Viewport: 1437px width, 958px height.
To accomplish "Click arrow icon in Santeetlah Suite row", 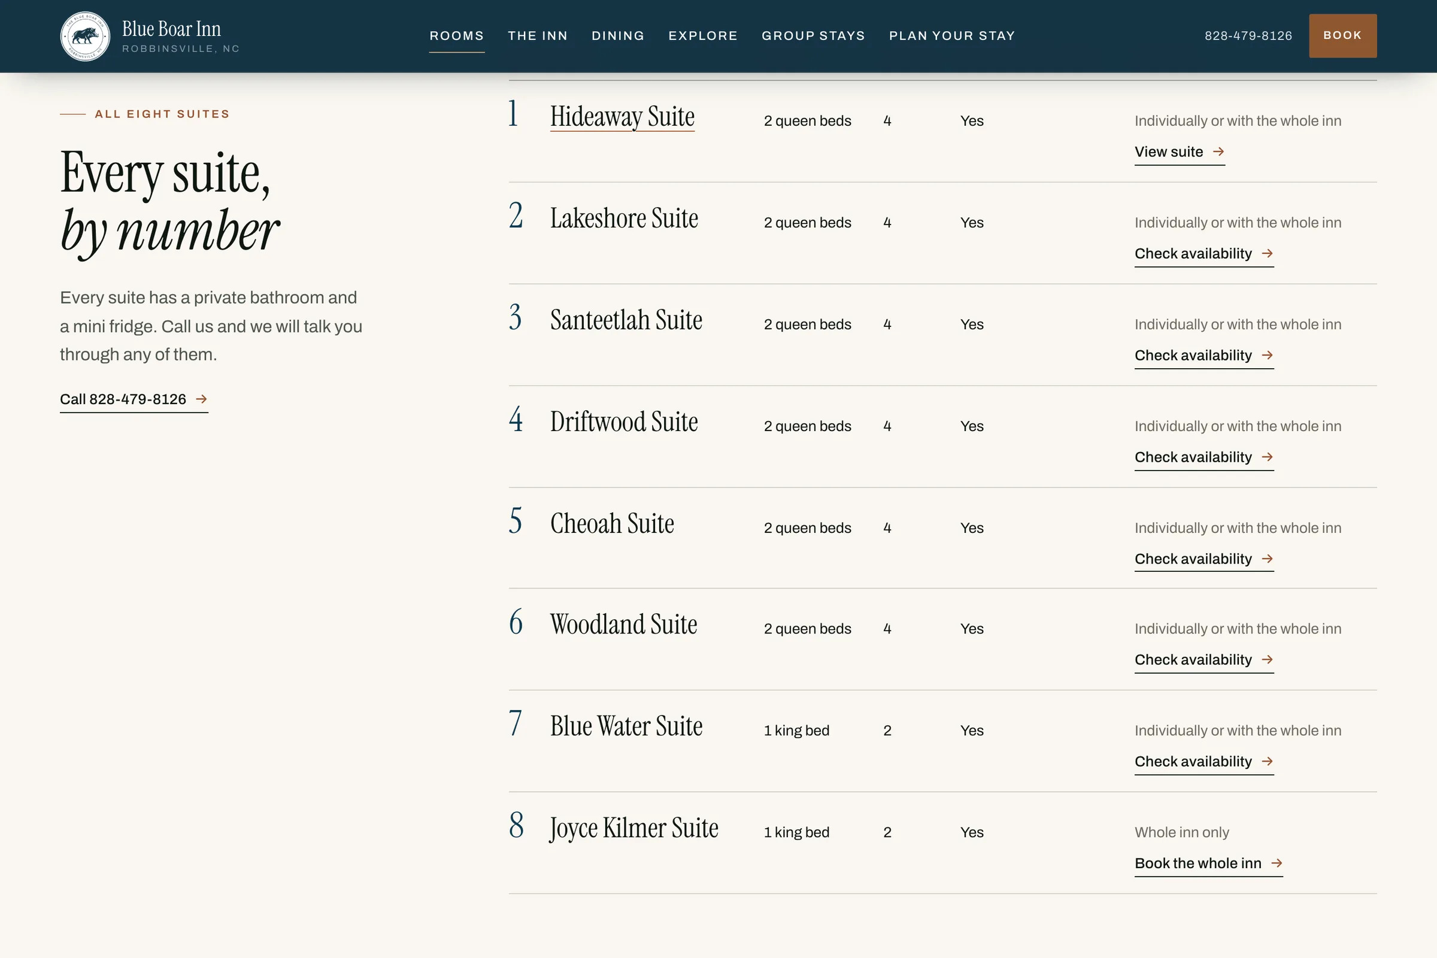I will (1267, 355).
